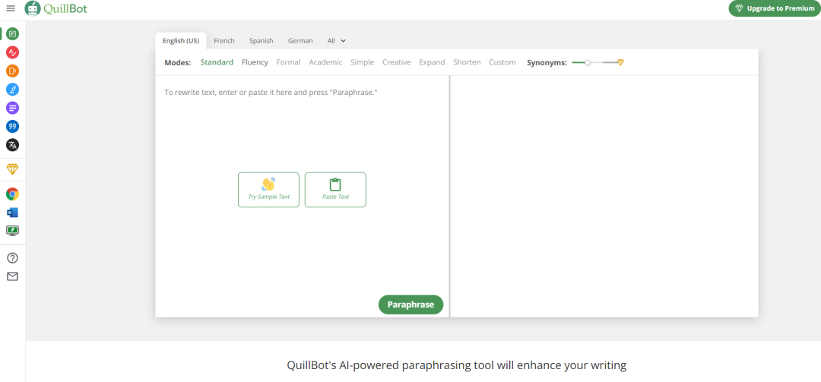
Task: Open the hamburger menu
Action: (x=11, y=8)
